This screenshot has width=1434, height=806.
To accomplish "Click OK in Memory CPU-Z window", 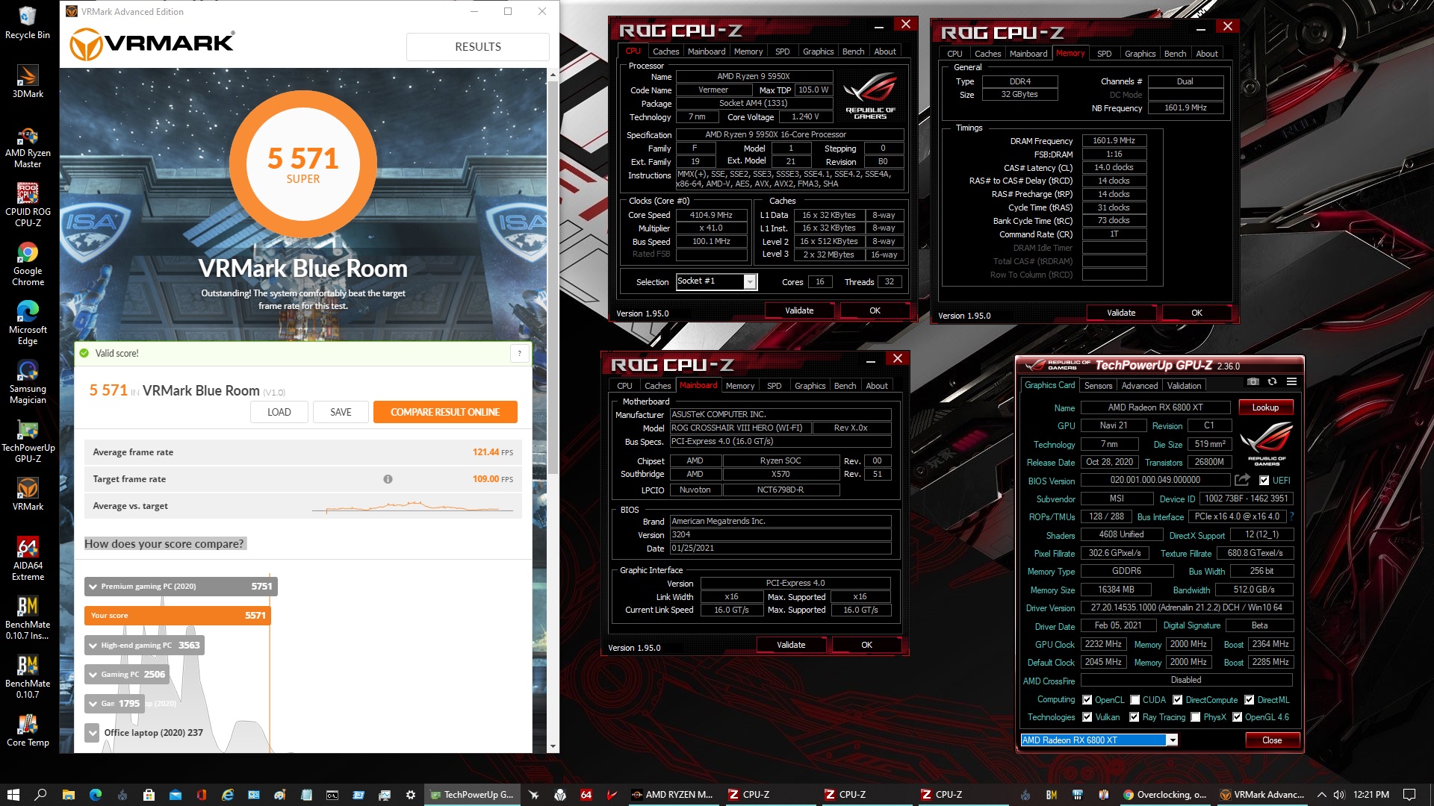I will [1196, 313].
